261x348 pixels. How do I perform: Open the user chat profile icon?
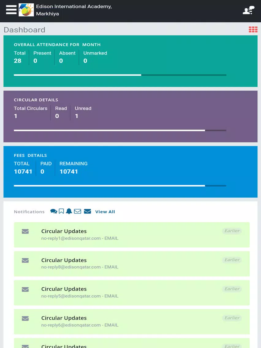(248, 10)
